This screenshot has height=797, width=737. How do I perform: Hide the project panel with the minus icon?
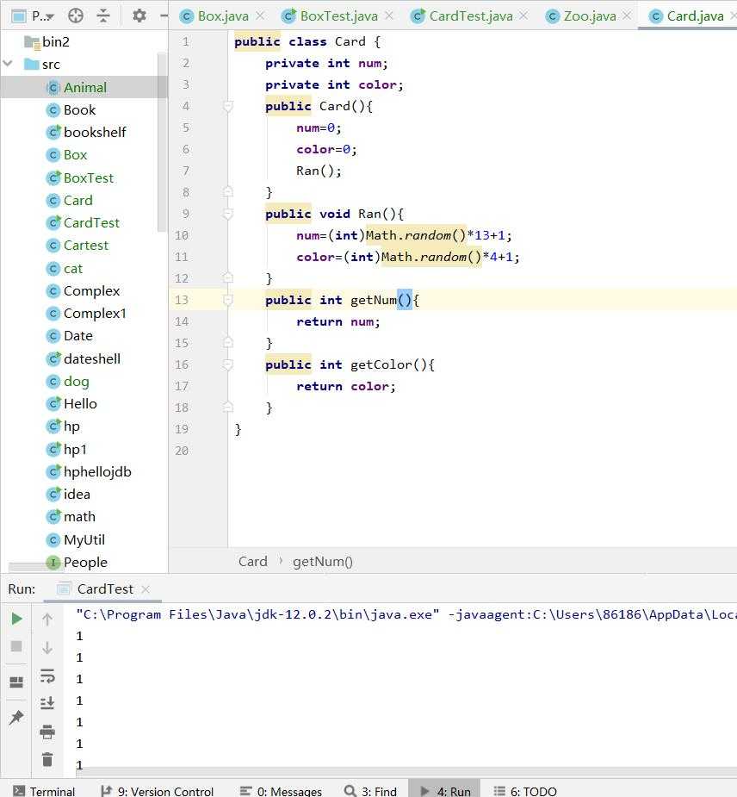164,16
